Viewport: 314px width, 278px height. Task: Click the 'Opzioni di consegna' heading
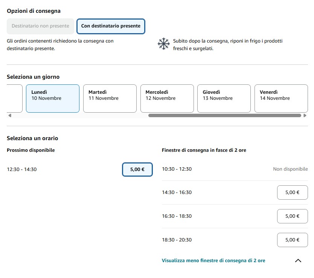[34, 11]
